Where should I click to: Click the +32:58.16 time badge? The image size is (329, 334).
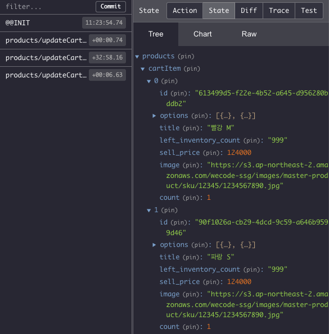(x=107, y=57)
